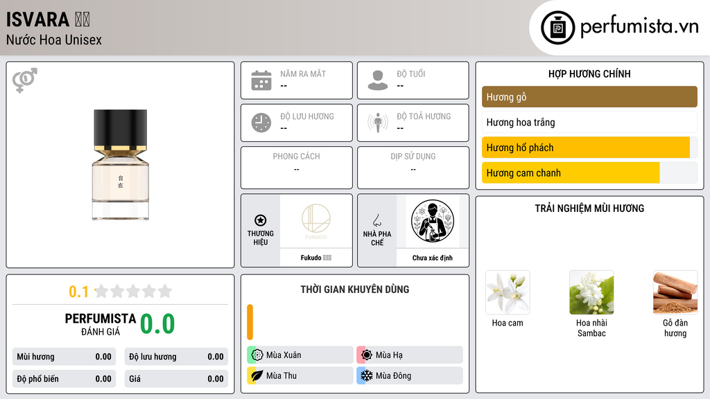Click the person icon for Độ tuổi
The height and width of the screenshot is (399, 710).
pos(378,80)
